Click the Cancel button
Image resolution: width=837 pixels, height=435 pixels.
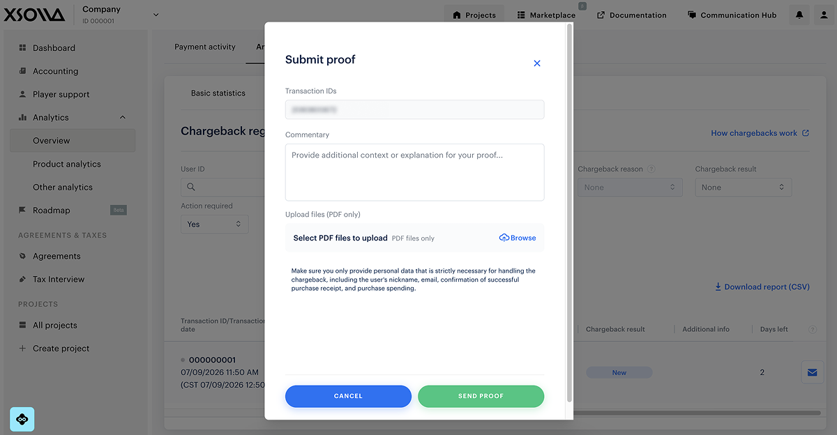click(x=348, y=396)
